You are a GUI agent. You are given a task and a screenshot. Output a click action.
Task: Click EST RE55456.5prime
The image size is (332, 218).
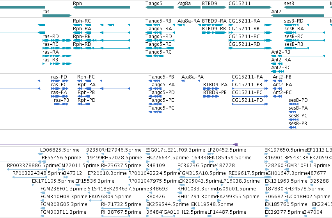(61, 158)
